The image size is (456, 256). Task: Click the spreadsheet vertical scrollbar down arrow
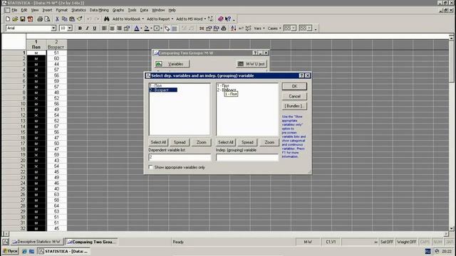[x=451, y=228]
